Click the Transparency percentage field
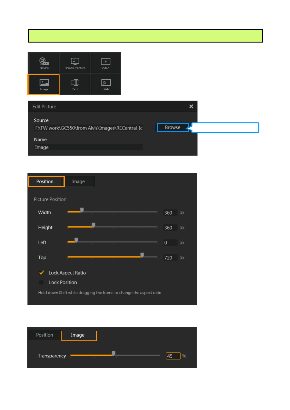Image resolution: width=290 pixels, height=410 pixels. [173, 356]
